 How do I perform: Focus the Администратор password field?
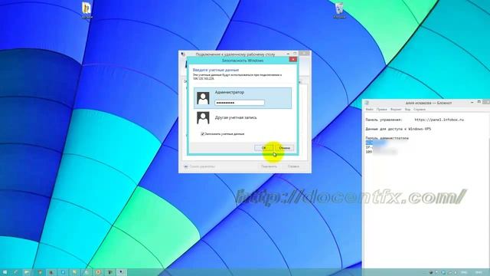point(240,103)
